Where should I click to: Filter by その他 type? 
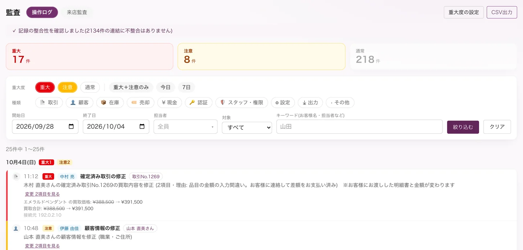coord(340,103)
